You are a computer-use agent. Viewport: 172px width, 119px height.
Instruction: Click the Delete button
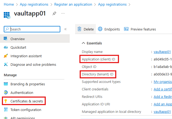point(86,29)
